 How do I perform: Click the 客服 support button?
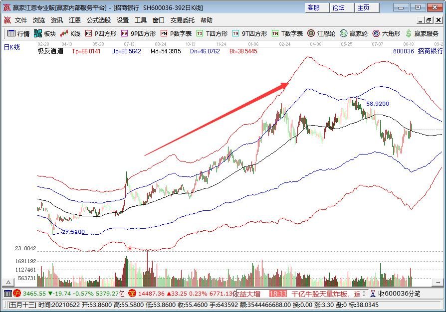point(314,7)
